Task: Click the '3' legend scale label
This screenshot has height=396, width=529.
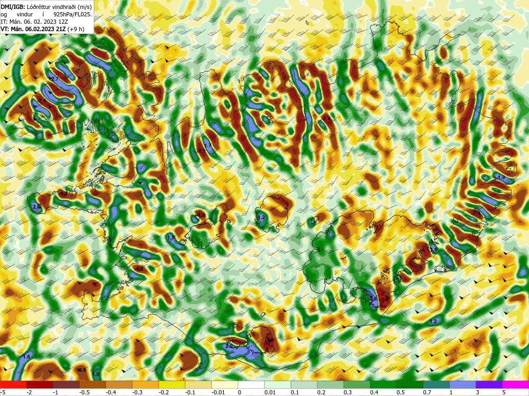Action: point(477,392)
